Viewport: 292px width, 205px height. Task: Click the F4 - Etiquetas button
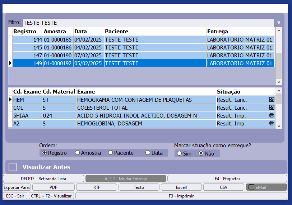point(227,178)
